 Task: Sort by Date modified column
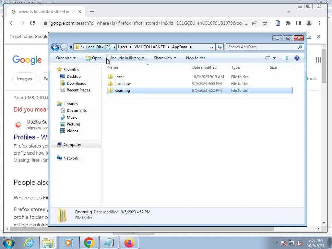click(x=209, y=67)
